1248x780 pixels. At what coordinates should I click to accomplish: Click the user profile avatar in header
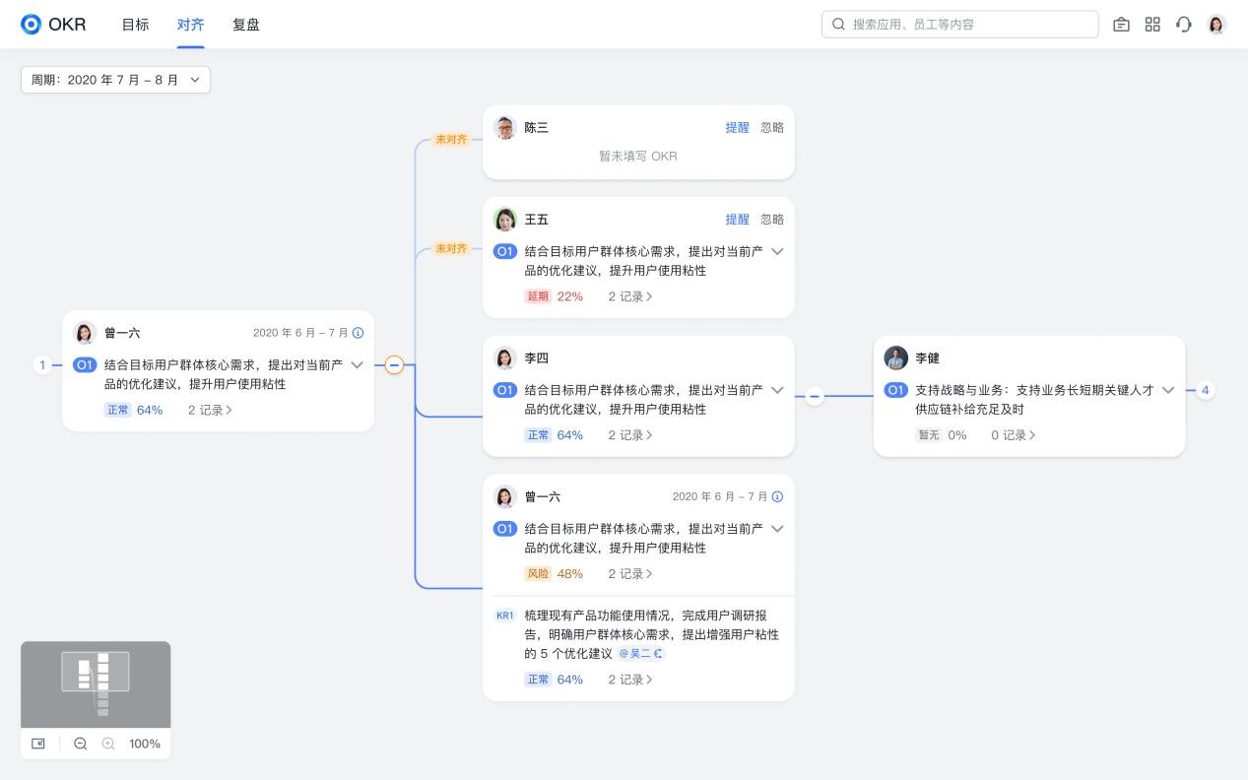point(1216,25)
